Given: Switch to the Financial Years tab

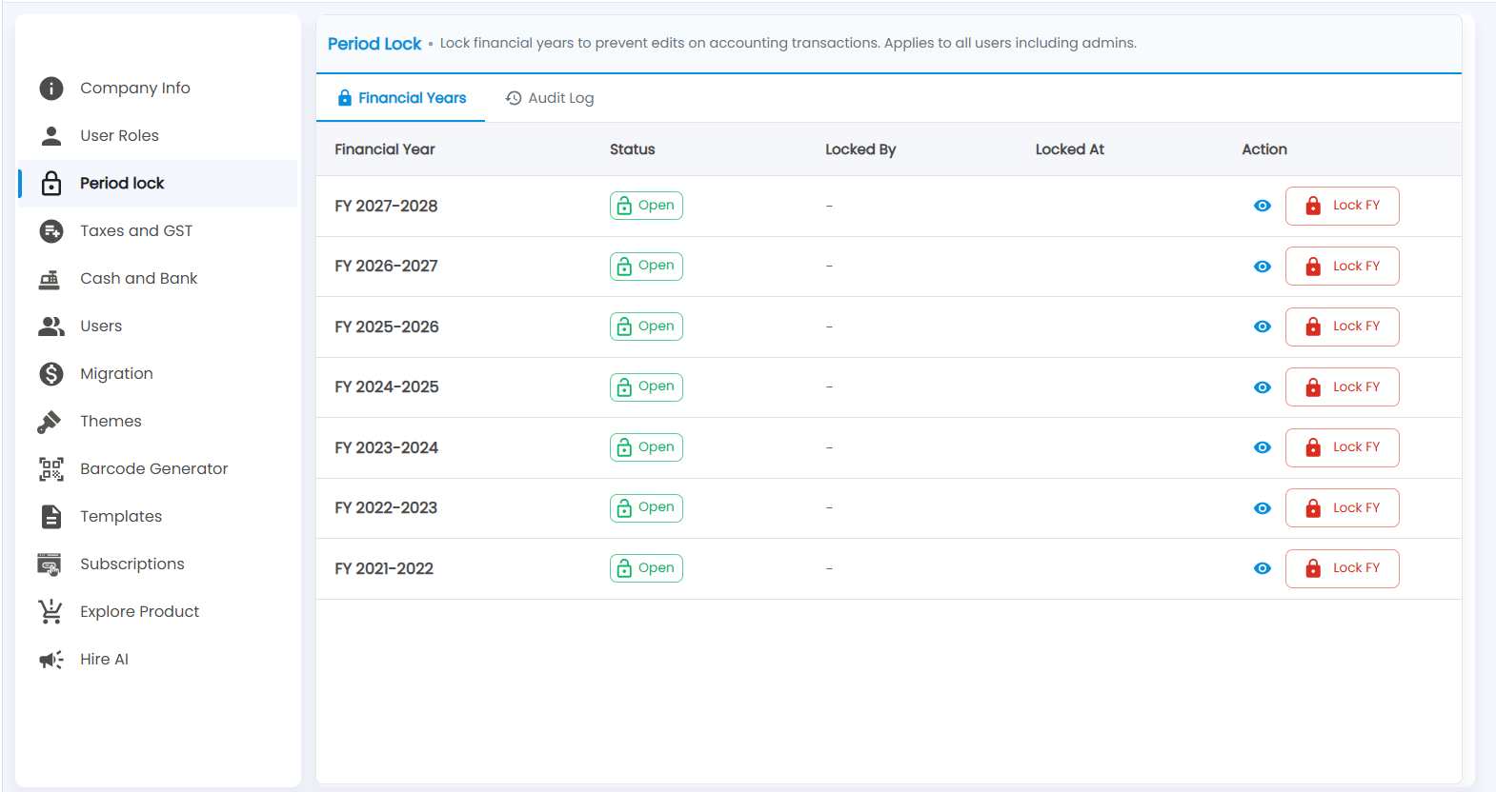Looking at the screenshot, I should (401, 98).
